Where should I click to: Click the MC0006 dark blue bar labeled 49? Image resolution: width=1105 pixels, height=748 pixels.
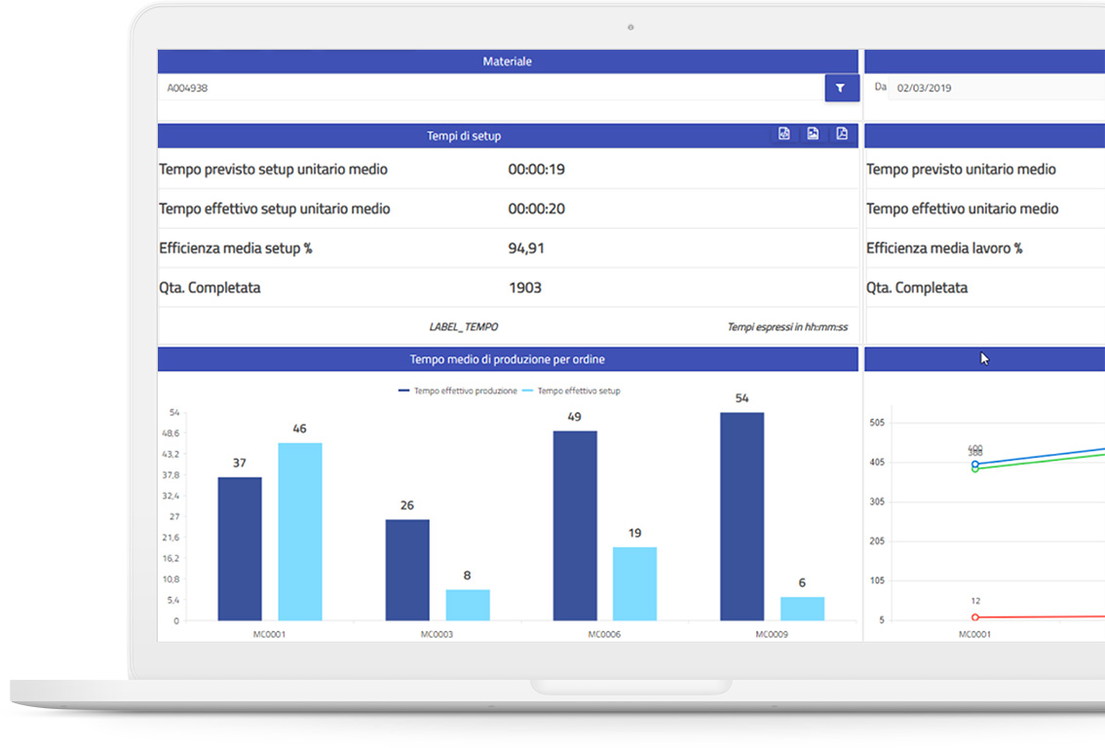coord(575,525)
